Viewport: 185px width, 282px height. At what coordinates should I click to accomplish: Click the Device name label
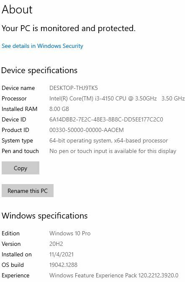pyautogui.click(x=18, y=88)
